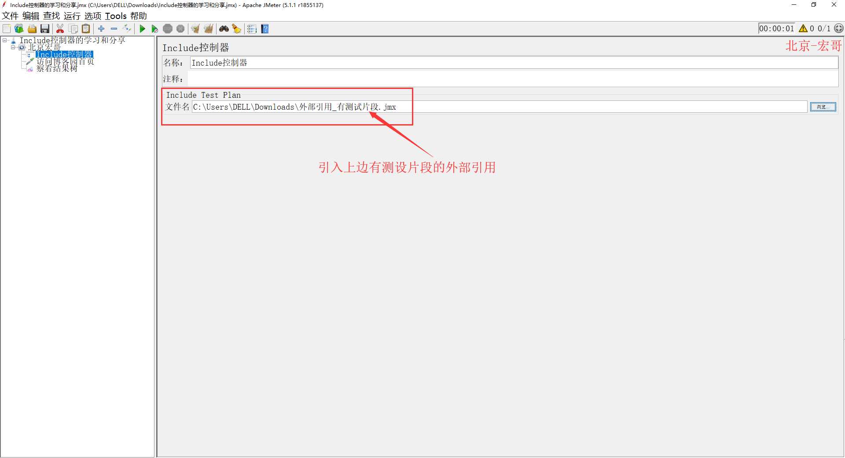Click the 0/1 thread count text
The width and height of the screenshot is (845, 458).
click(x=824, y=29)
